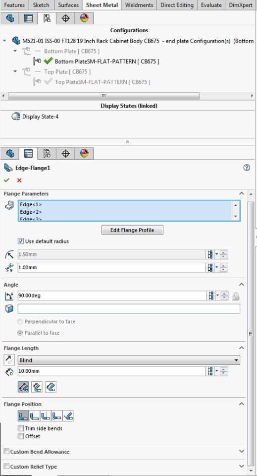
Task: Select Top PlateSM-FLAT-PATTERN configuration
Action: [x=103, y=82]
